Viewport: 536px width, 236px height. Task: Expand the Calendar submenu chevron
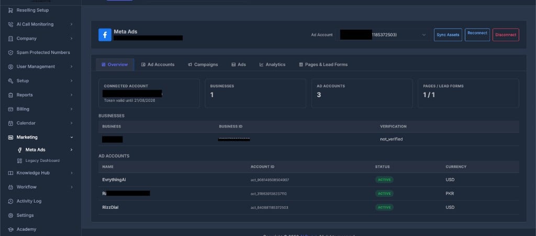pyautogui.click(x=71, y=123)
